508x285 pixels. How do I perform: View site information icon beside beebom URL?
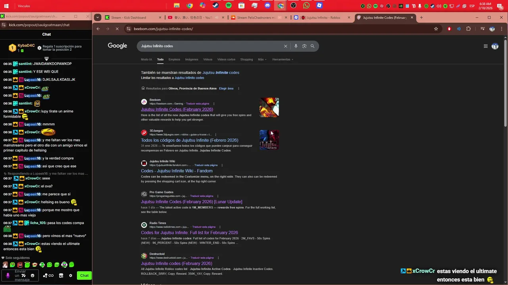[128, 29]
